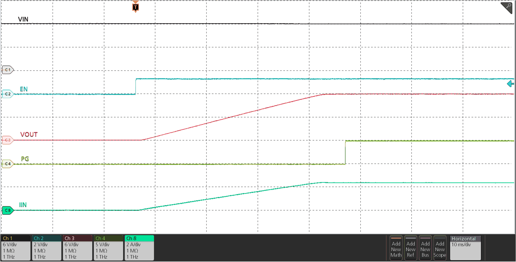Open the Horizontal 10 ms/div badge
The width and height of the screenshot is (516, 262).
point(466,248)
